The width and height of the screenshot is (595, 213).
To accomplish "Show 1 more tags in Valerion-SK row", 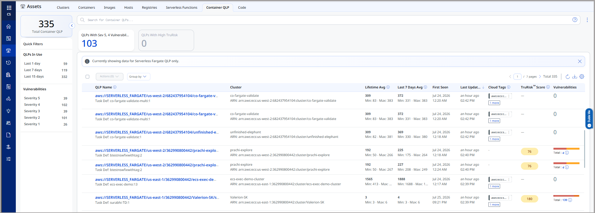I will pos(494,205).
